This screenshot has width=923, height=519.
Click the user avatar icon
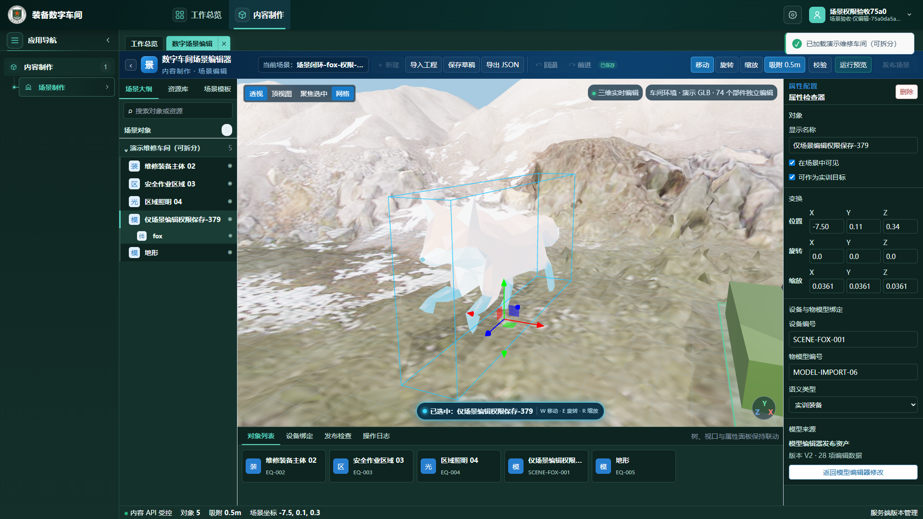click(817, 15)
